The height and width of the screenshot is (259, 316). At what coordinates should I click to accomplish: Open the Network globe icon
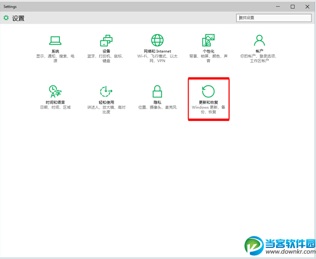pyautogui.click(x=157, y=40)
